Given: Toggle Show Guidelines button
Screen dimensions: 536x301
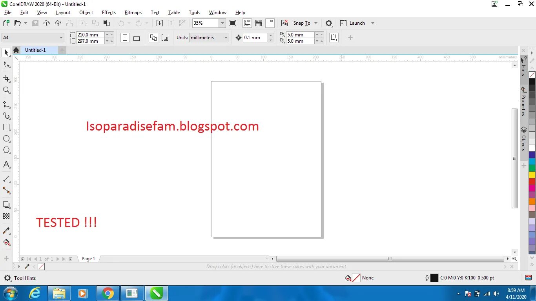Looking at the screenshot, I should tap(270, 23).
